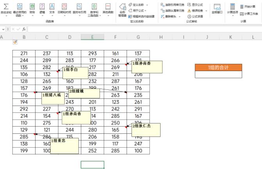Screen dimensions: 262x170
Task: Select column E header
Action: pyautogui.click(x=93, y=37)
